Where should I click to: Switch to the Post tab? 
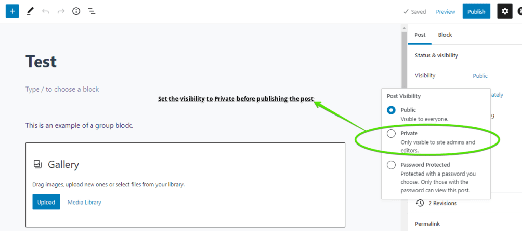pos(420,35)
